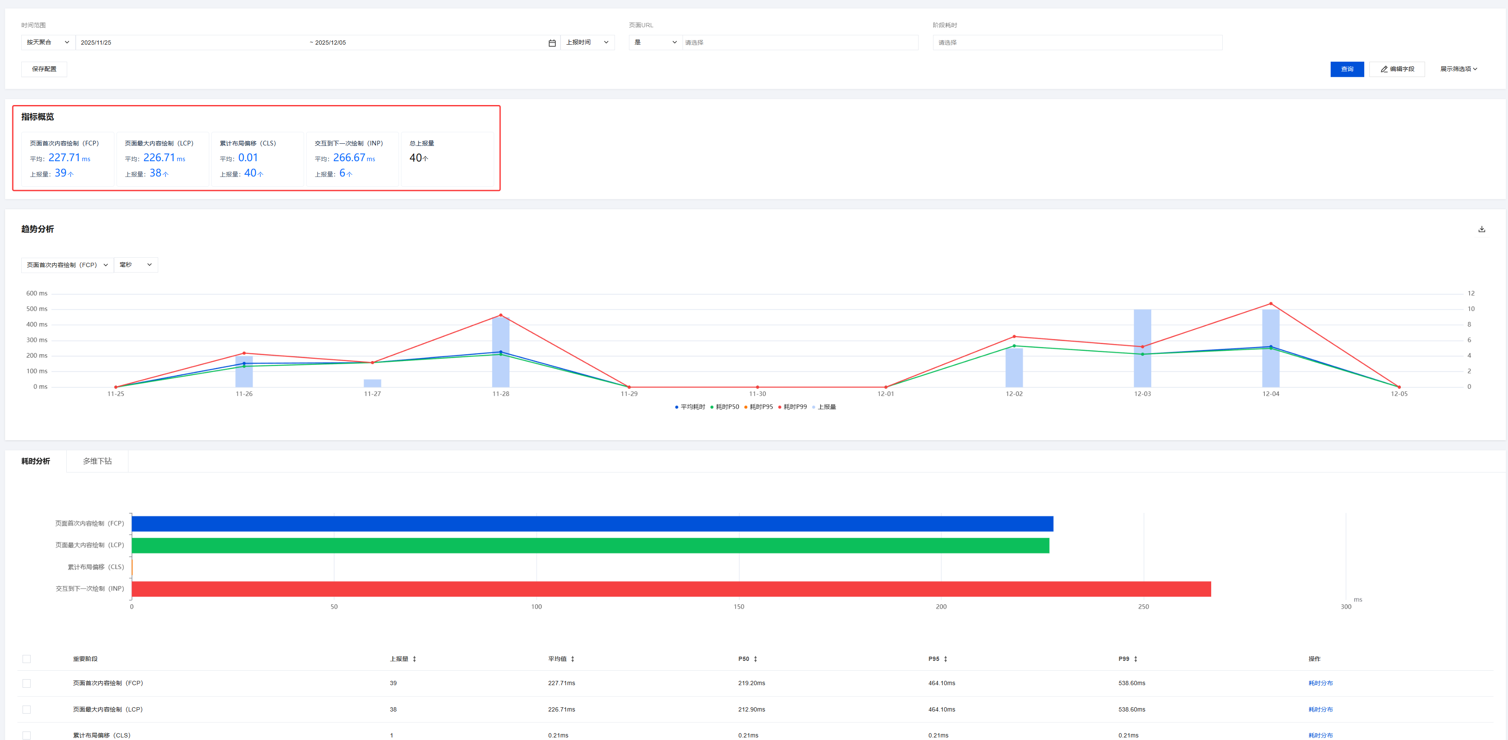Sort table by 平均值 column
This screenshot has width=1508, height=740.
(x=572, y=659)
